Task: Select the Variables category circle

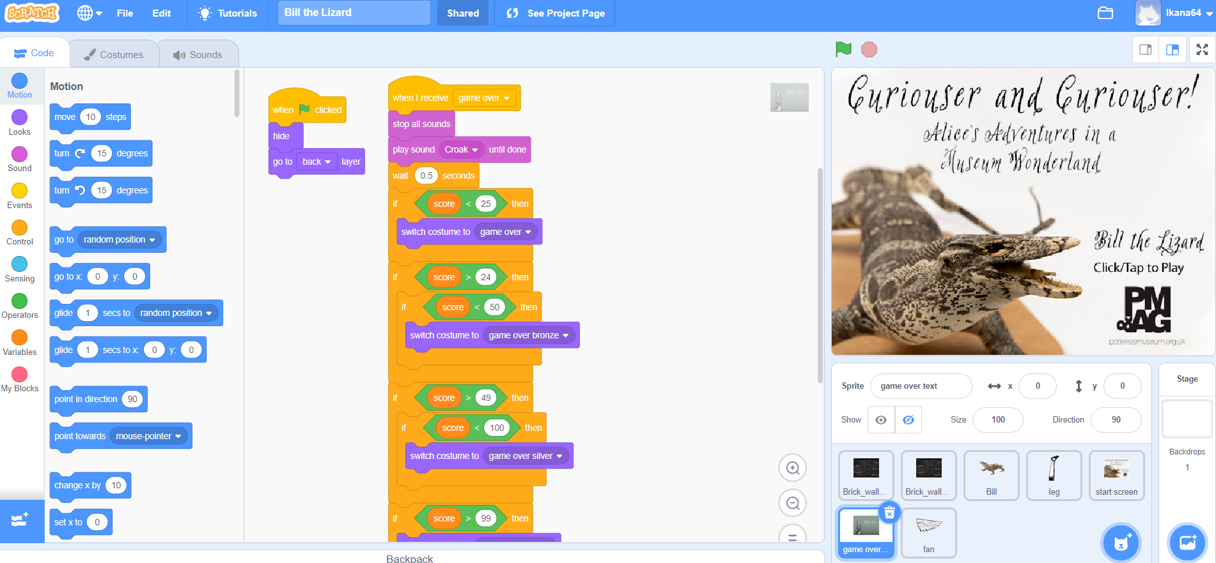Action: click(x=20, y=337)
